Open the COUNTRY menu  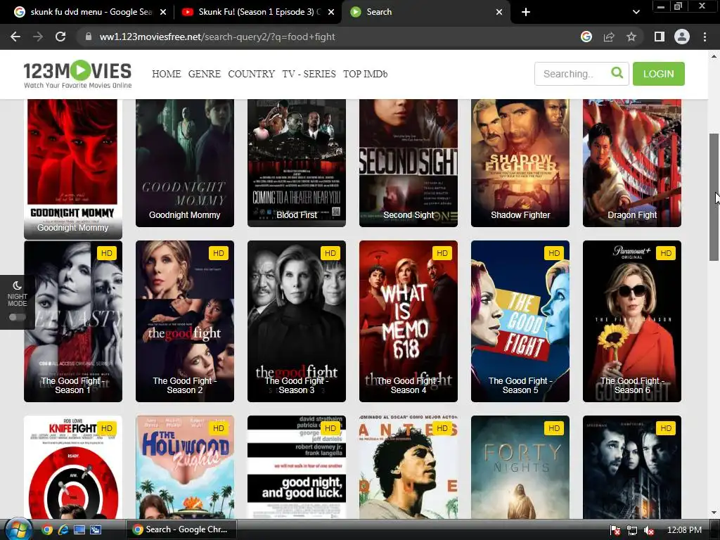coord(251,74)
